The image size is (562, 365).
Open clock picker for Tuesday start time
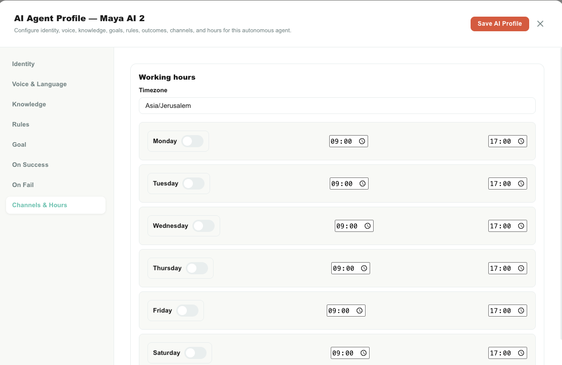click(363, 184)
